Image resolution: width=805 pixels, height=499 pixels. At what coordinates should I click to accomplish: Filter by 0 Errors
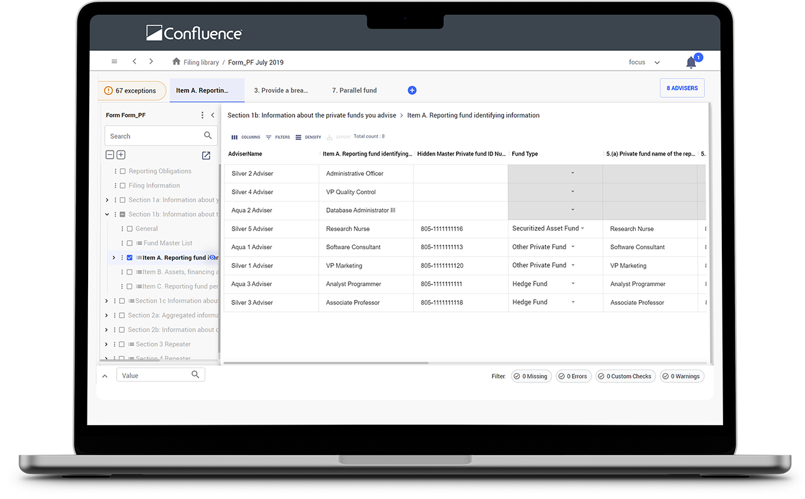[x=572, y=376]
